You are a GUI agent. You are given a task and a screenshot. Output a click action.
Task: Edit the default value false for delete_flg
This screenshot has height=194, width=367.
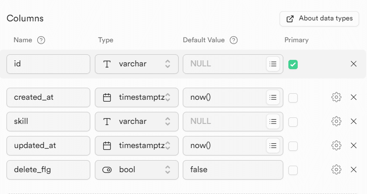tap(233, 170)
